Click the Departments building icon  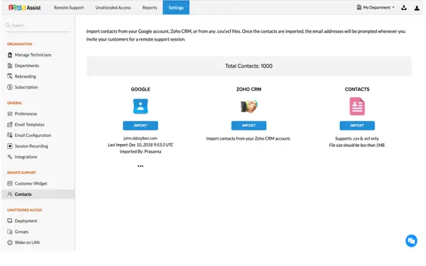(10, 66)
